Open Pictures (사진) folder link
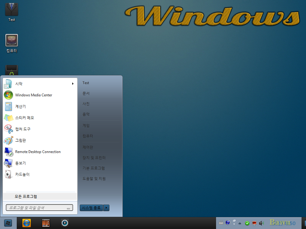Image resolution: width=306 pixels, height=229 pixels. click(x=86, y=104)
